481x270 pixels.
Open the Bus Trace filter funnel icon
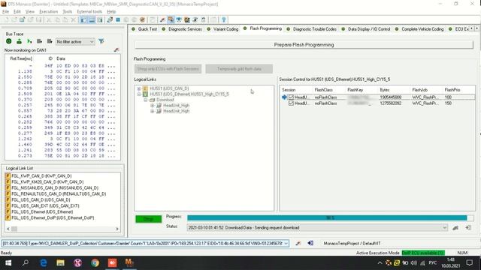(101, 41)
